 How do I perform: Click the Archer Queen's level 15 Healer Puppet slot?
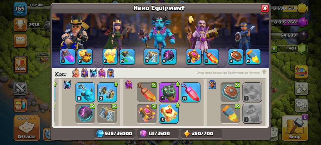pyautogui.click(x=110, y=57)
